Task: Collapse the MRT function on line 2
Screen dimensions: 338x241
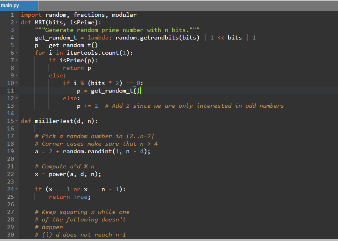Action: 17,22
